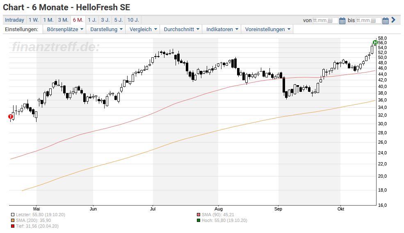This screenshot has width=404, height=233.
Task: Click the '30,0' y-axis value
Action: pos(382,124)
